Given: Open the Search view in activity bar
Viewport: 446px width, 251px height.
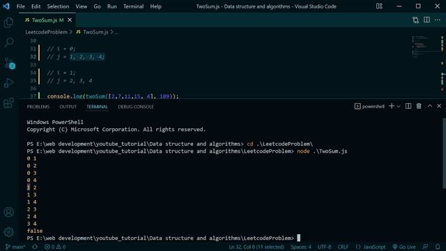Looking at the screenshot, I should 8,43.
